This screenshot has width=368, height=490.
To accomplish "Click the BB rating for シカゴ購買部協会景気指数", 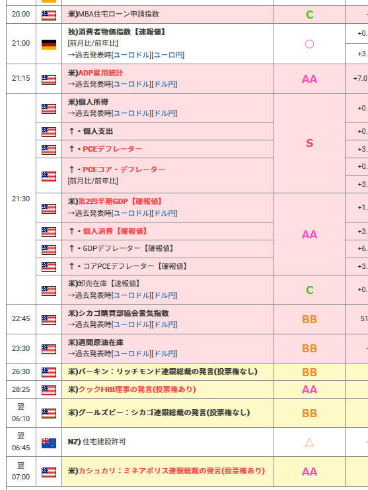I will click(309, 319).
